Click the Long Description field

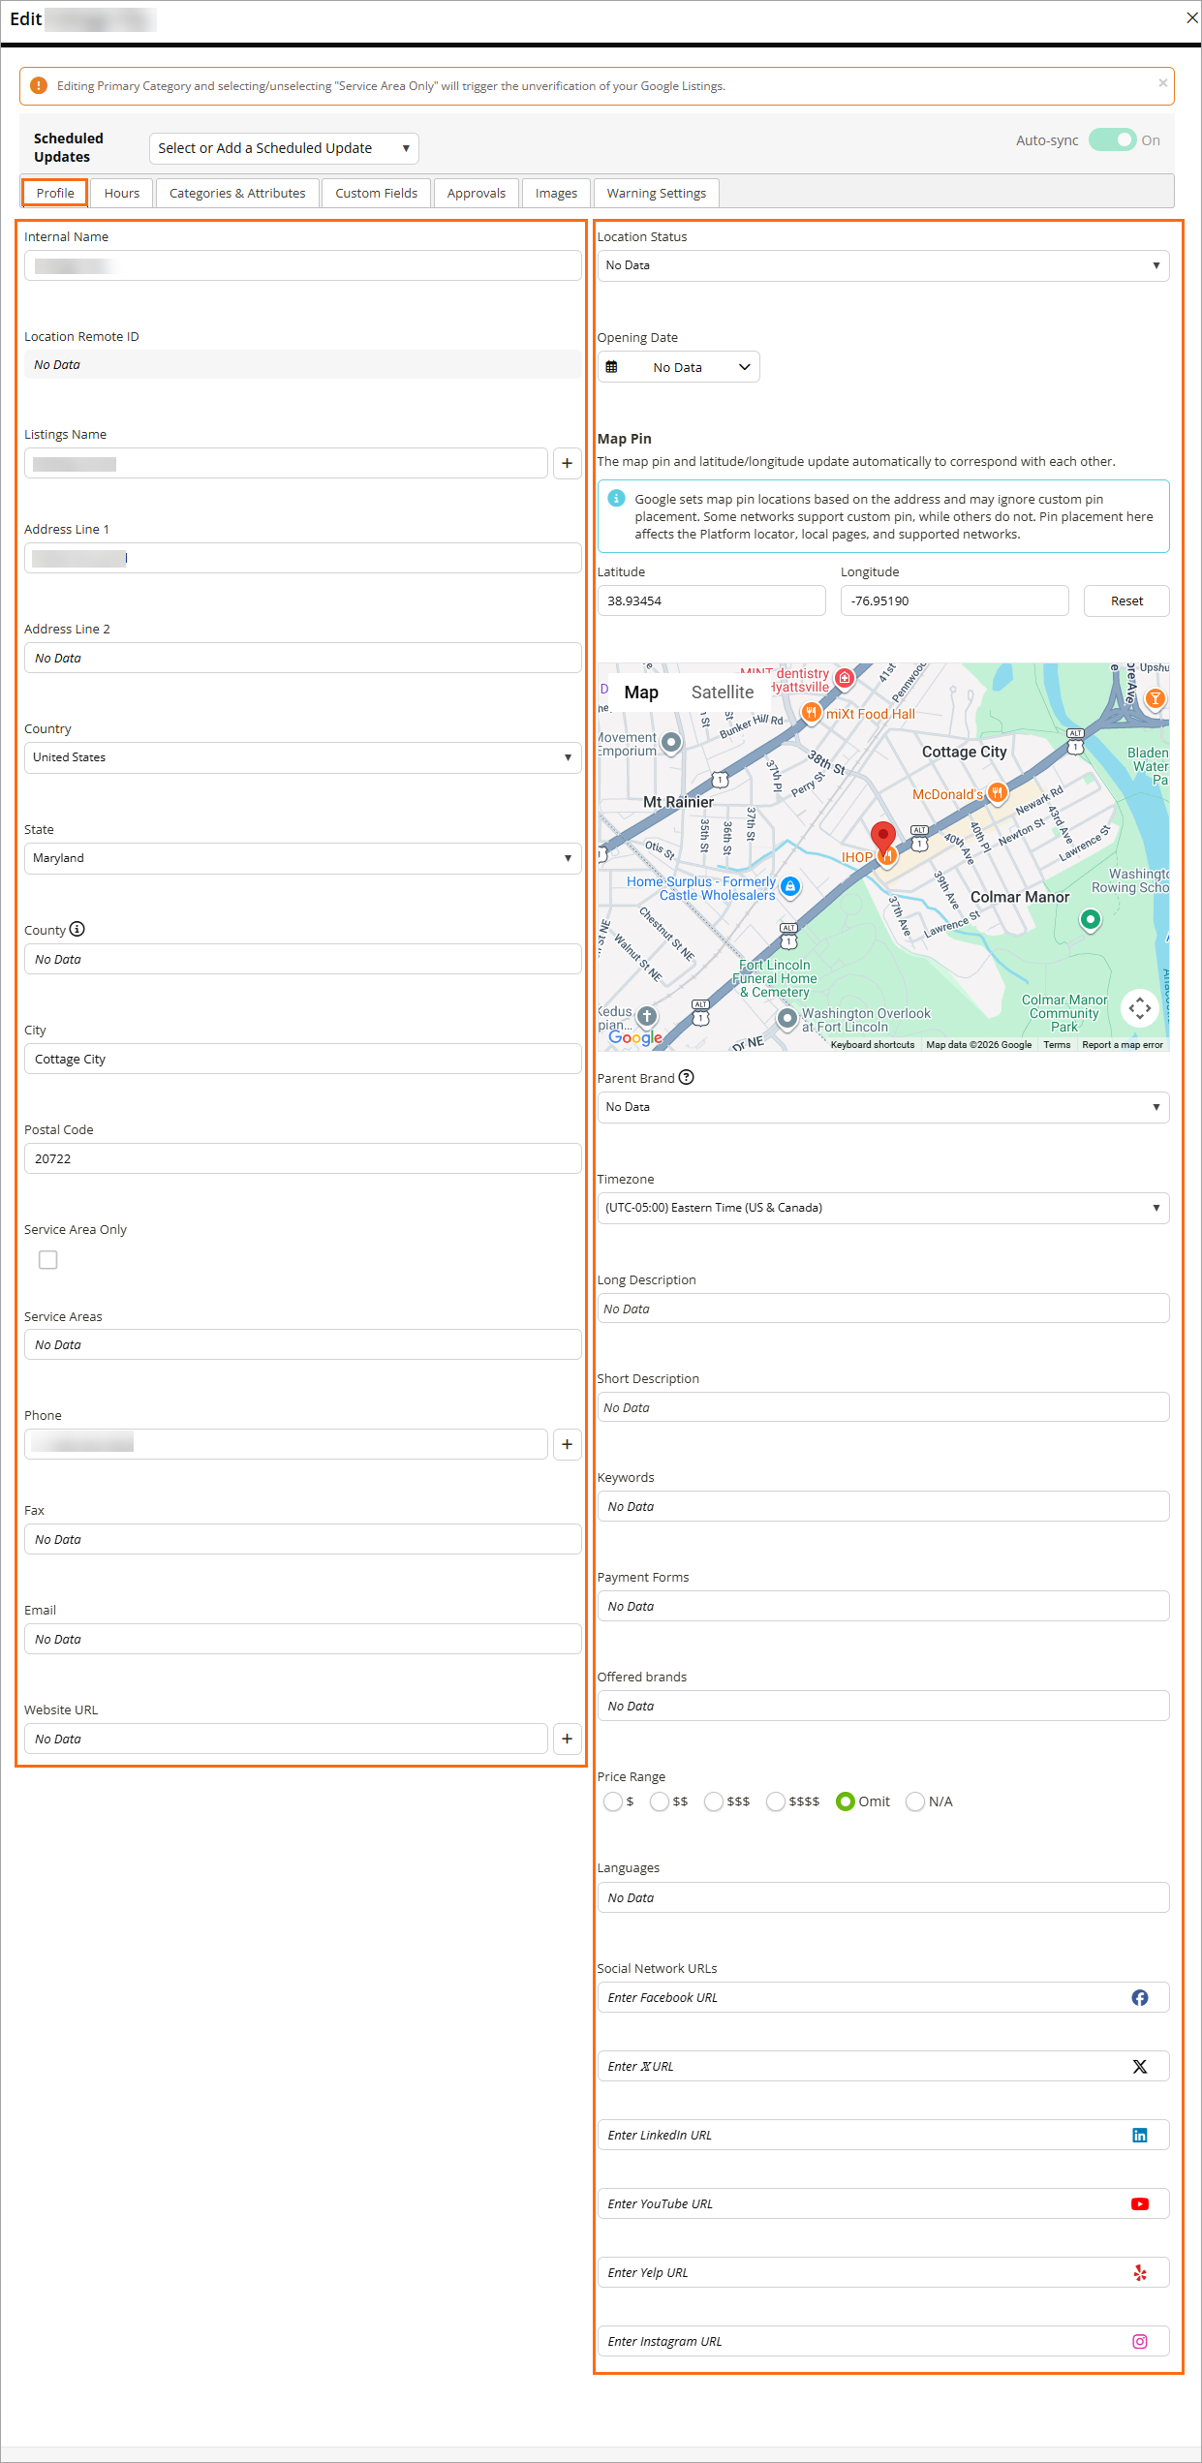[883, 1308]
